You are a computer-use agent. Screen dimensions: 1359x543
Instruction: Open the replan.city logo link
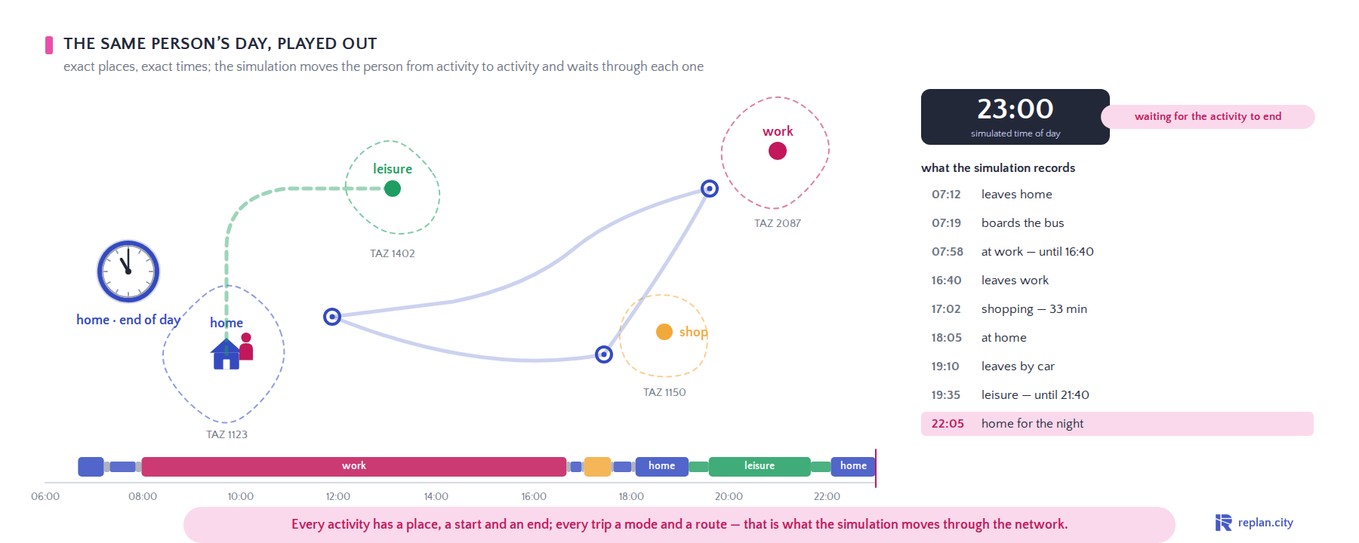1254,523
